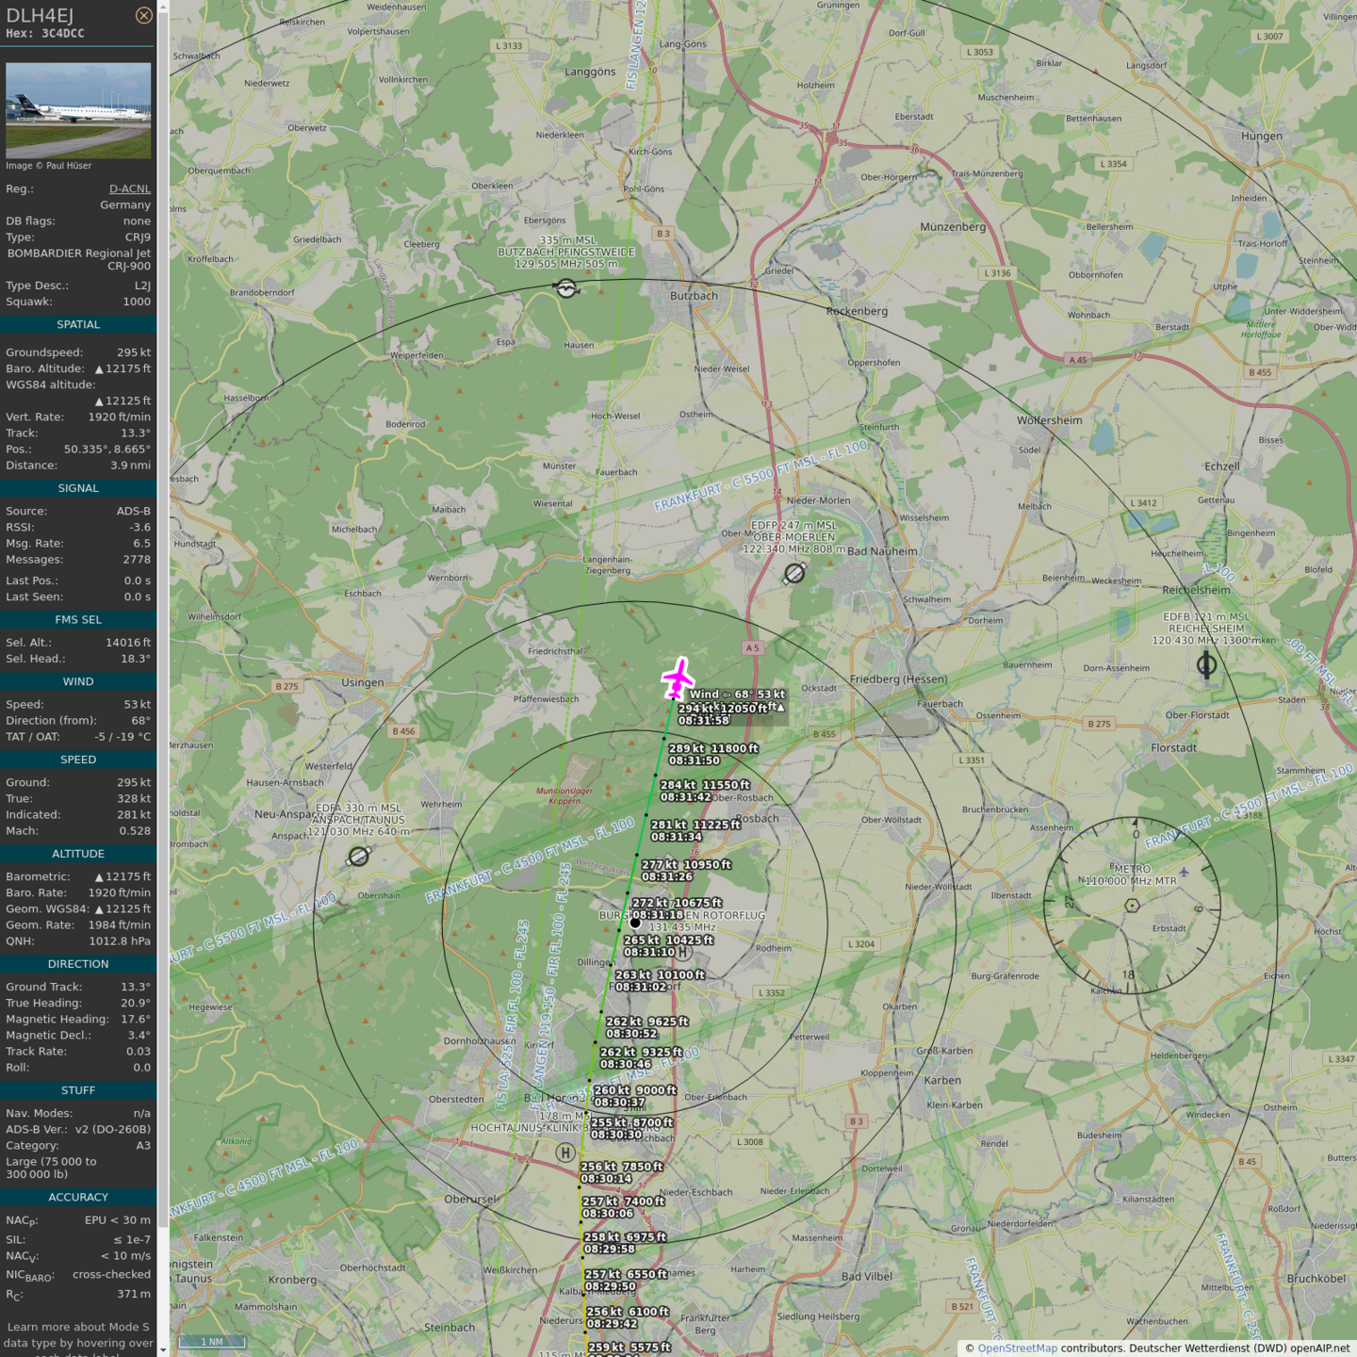This screenshot has height=1357, width=1357.
Task: Click the sidebar scroll up arrow
Action: pos(163,7)
